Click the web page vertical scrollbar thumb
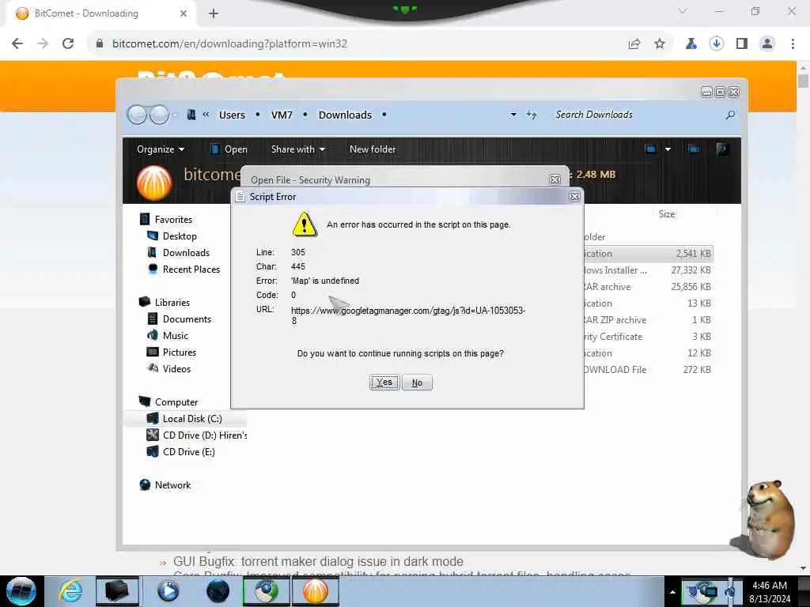 (x=803, y=81)
